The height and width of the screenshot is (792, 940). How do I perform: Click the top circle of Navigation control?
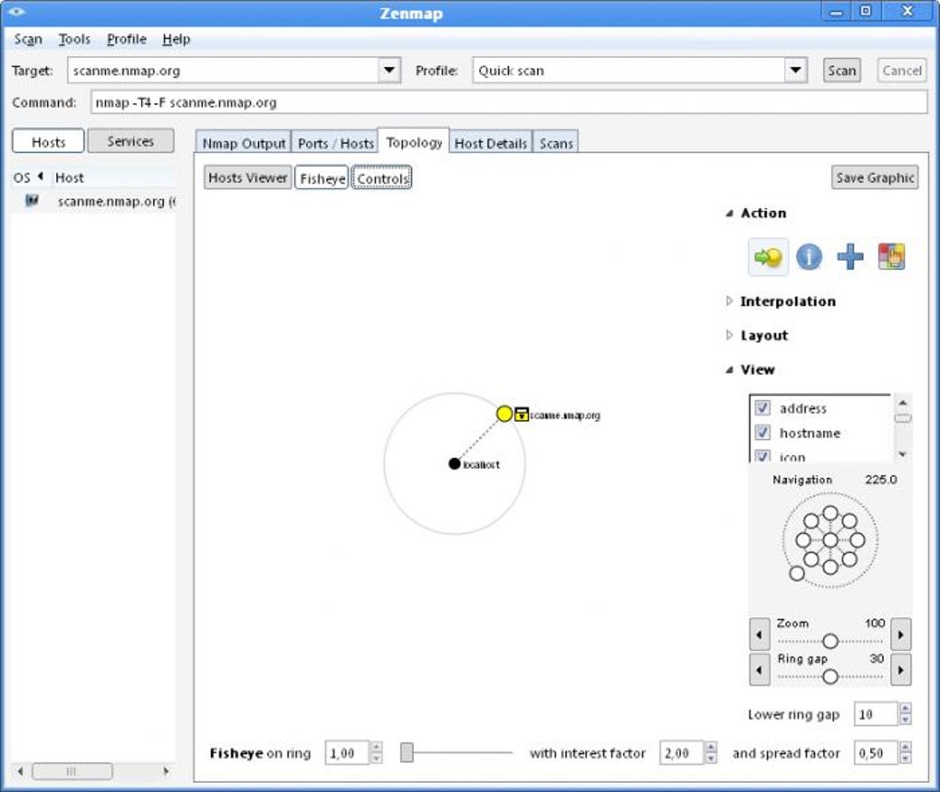830,513
